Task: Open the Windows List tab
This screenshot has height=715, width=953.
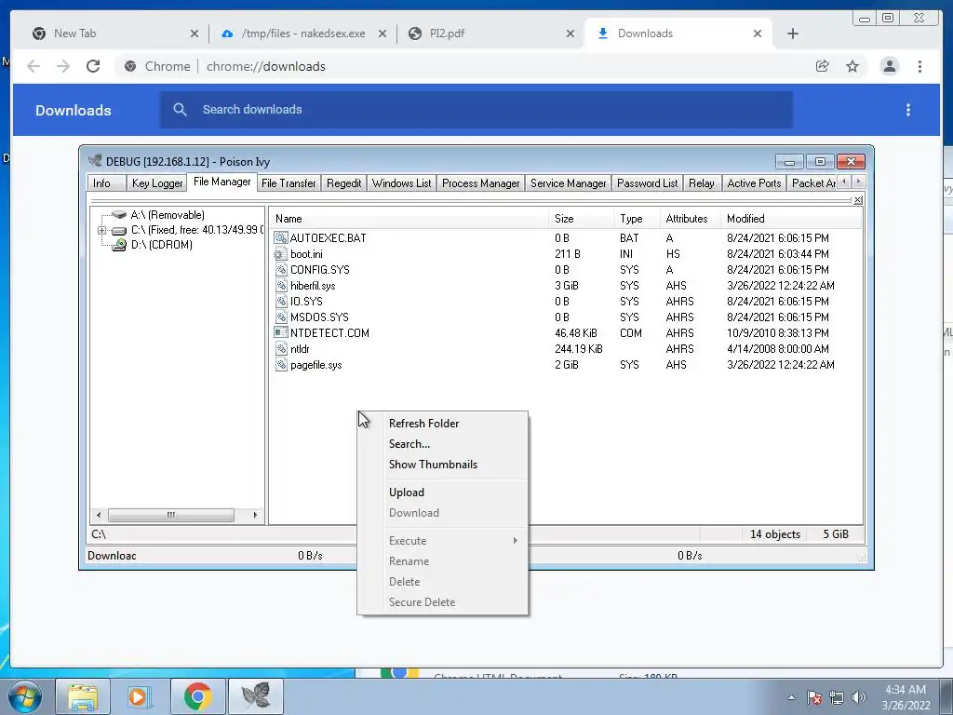Action: pos(401,183)
